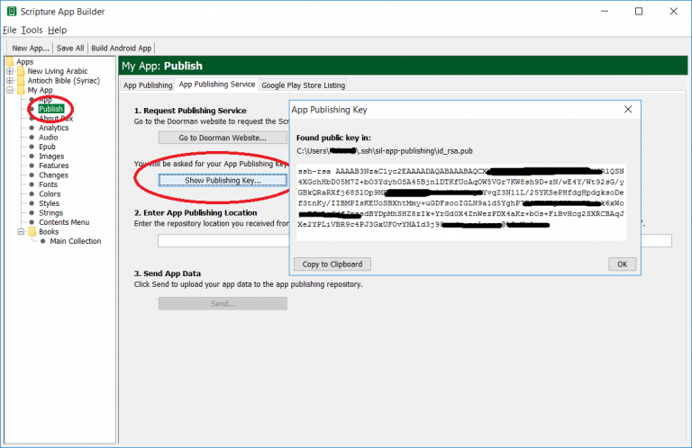The height and width of the screenshot is (448, 692).
Task: Click OK in App Publishing Key dialog
Action: [x=623, y=264]
